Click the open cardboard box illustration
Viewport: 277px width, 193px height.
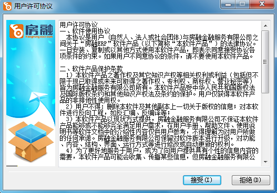pos(31,142)
